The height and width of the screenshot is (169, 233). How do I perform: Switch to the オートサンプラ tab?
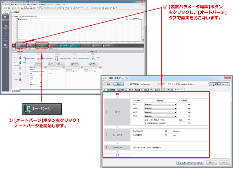point(168,90)
